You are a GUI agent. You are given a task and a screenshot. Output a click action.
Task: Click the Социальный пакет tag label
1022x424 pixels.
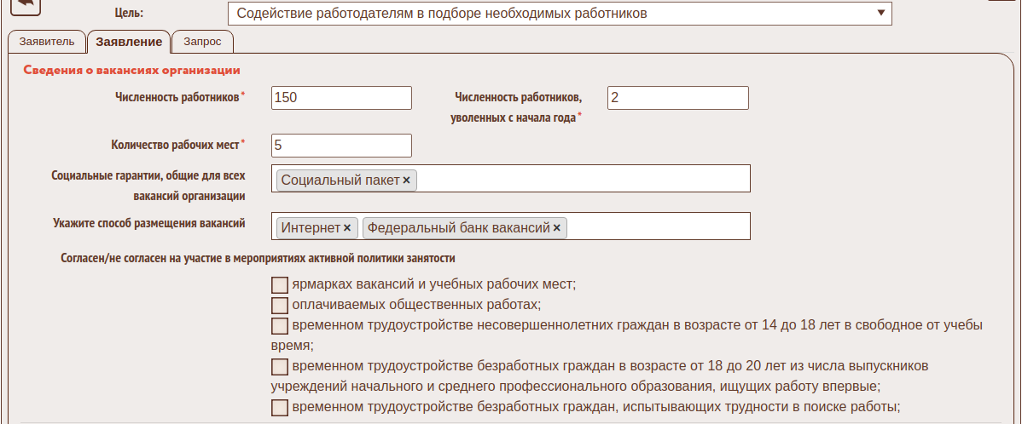pyautogui.click(x=340, y=180)
